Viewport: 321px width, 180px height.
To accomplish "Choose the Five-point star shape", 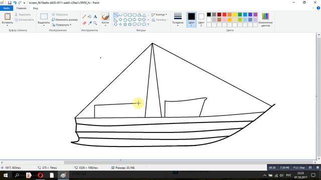I will click(125, 24).
